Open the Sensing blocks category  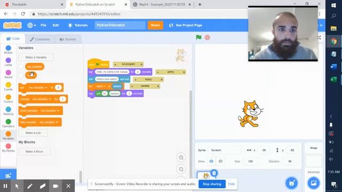click(9, 111)
